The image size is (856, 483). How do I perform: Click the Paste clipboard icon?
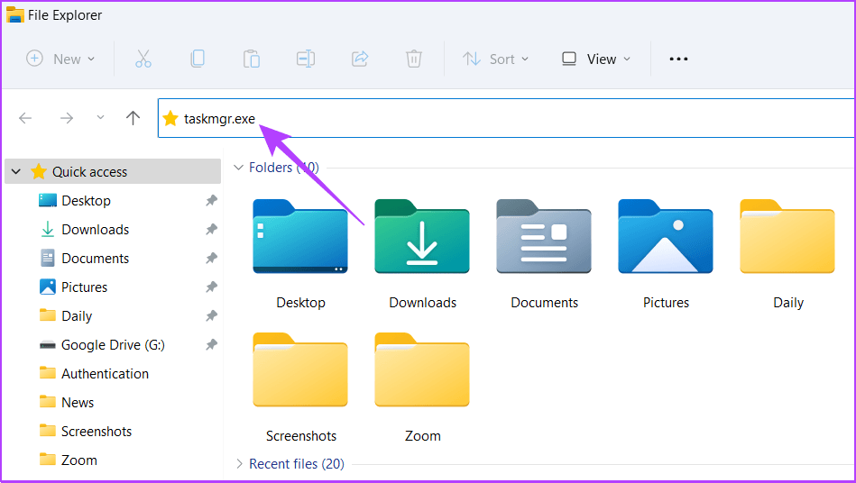tap(252, 59)
